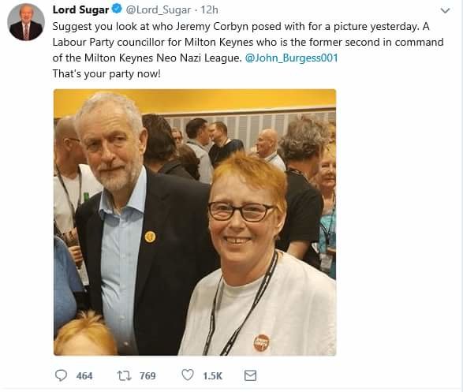Viewport: 463px width, 392px height.
Task: Click the reply speech bubble icon
Action: (61, 375)
